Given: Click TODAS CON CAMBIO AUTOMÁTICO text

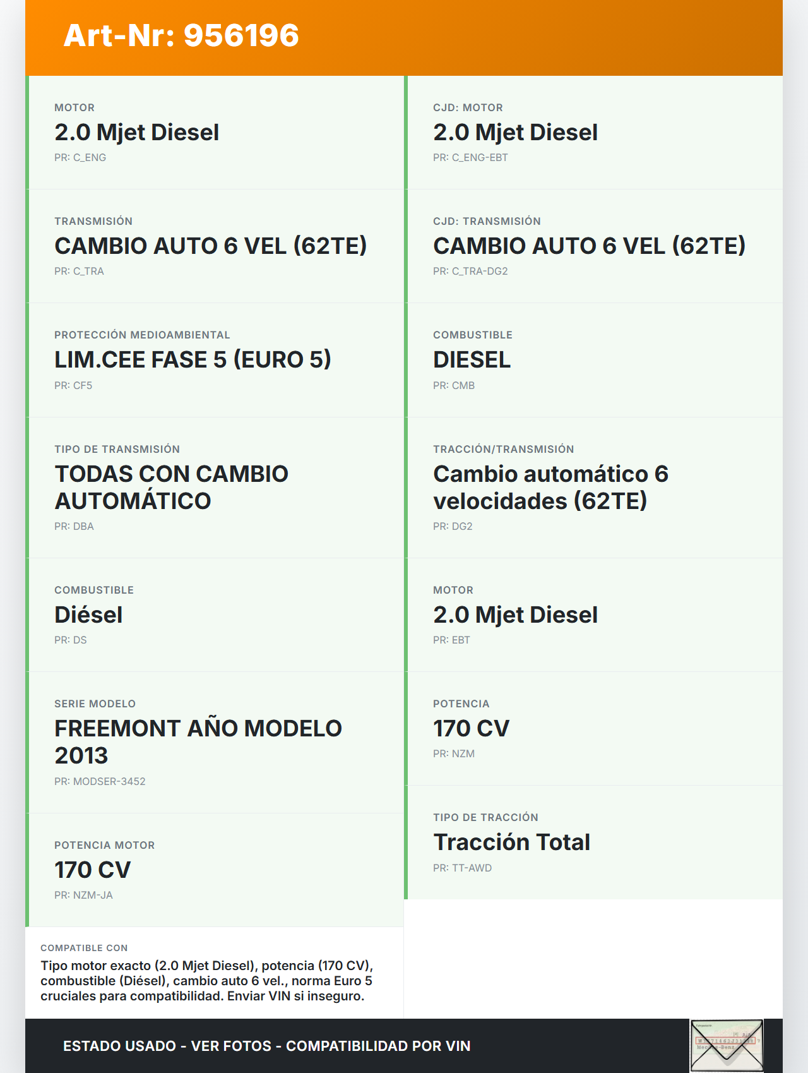Looking at the screenshot, I should (x=172, y=487).
